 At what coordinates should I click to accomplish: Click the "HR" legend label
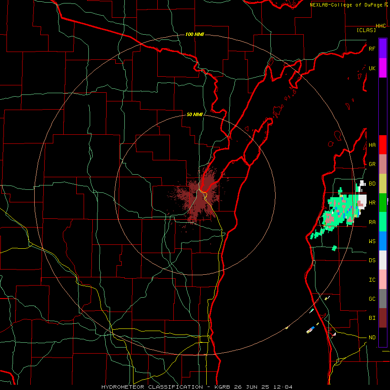[372, 203]
